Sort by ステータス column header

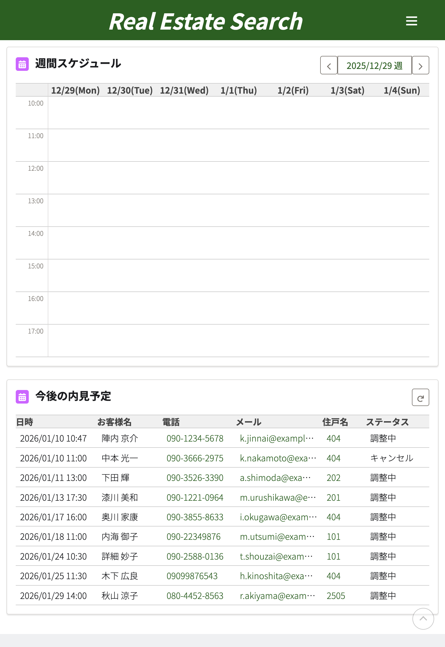tap(387, 422)
